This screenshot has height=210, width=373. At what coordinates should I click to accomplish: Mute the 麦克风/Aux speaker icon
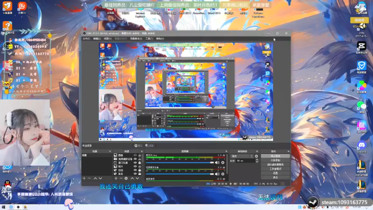[x=217, y=162]
